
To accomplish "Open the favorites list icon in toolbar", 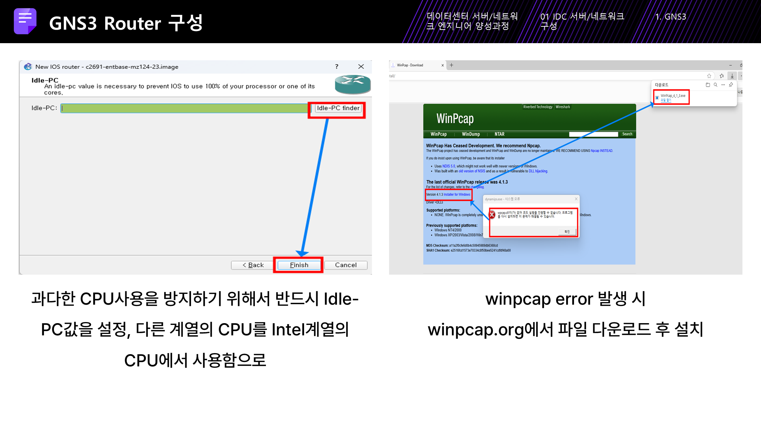I will coord(721,76).
